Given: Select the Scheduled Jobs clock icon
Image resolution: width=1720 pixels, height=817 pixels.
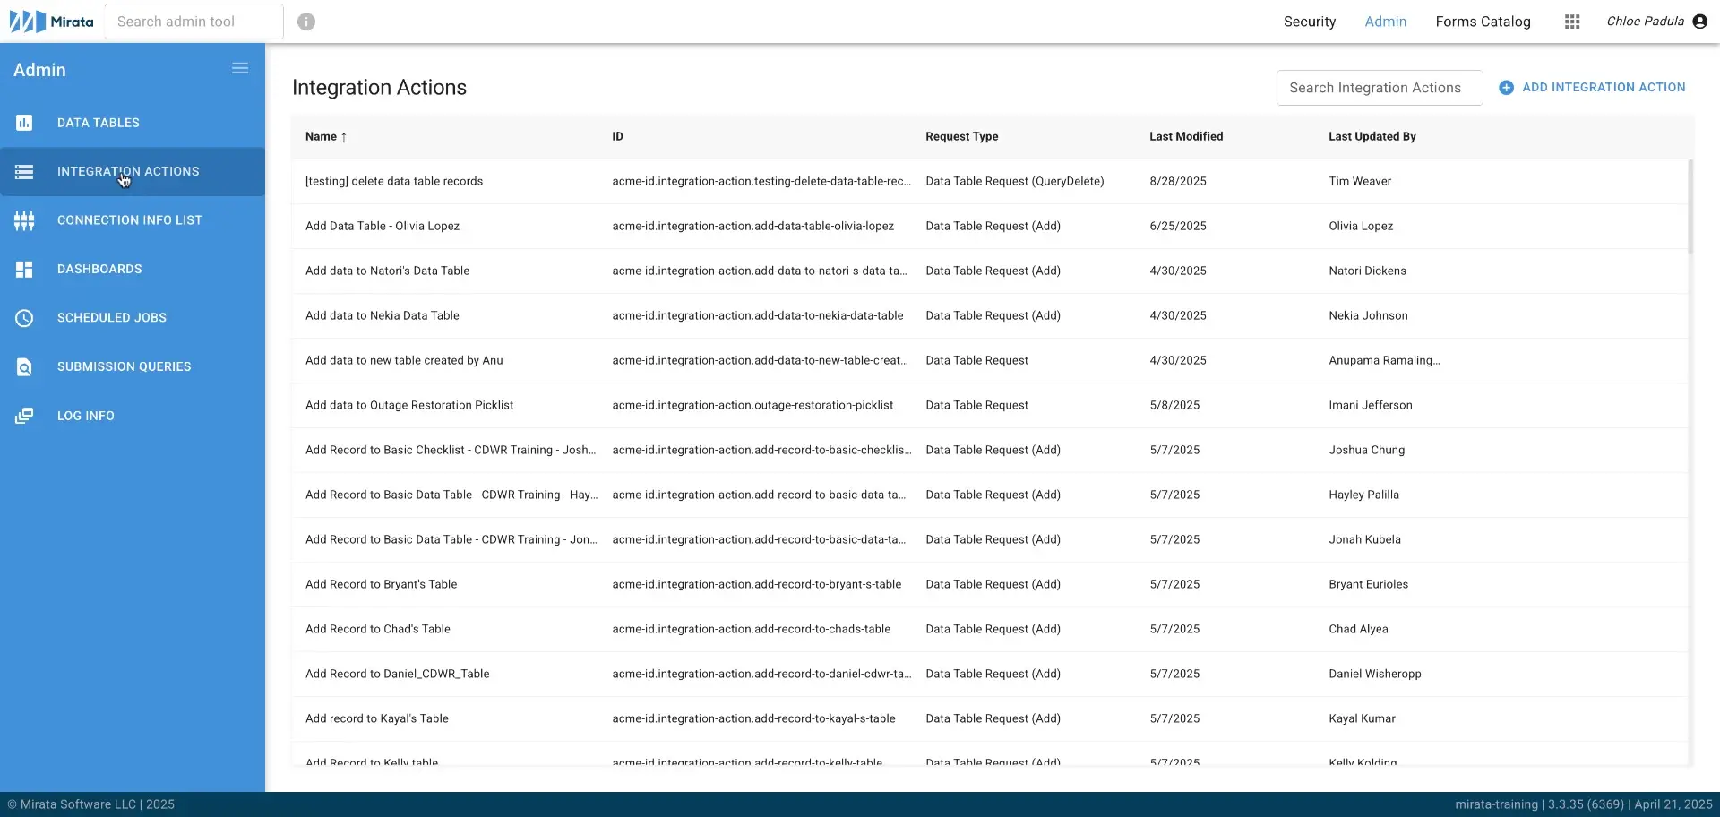Looking at the screenshot, I should tap(24, 317).
